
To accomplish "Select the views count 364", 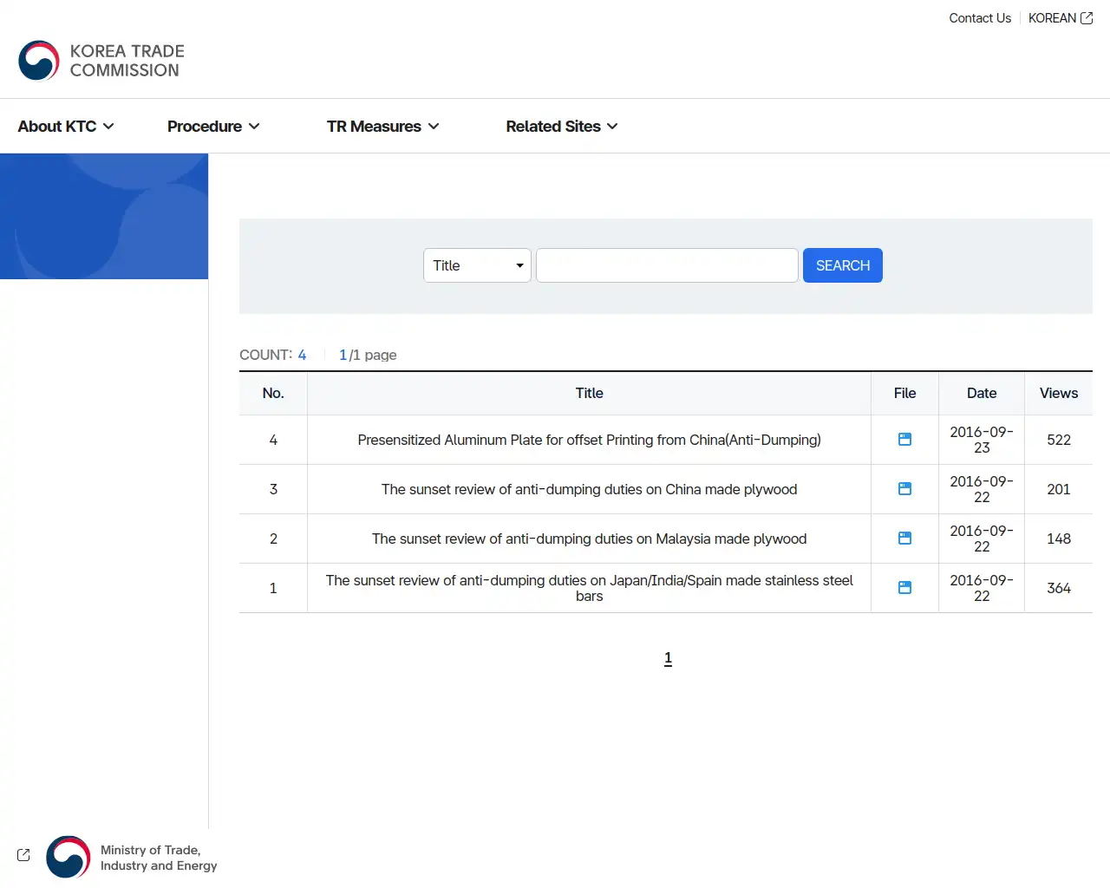I will [1059, 588].
